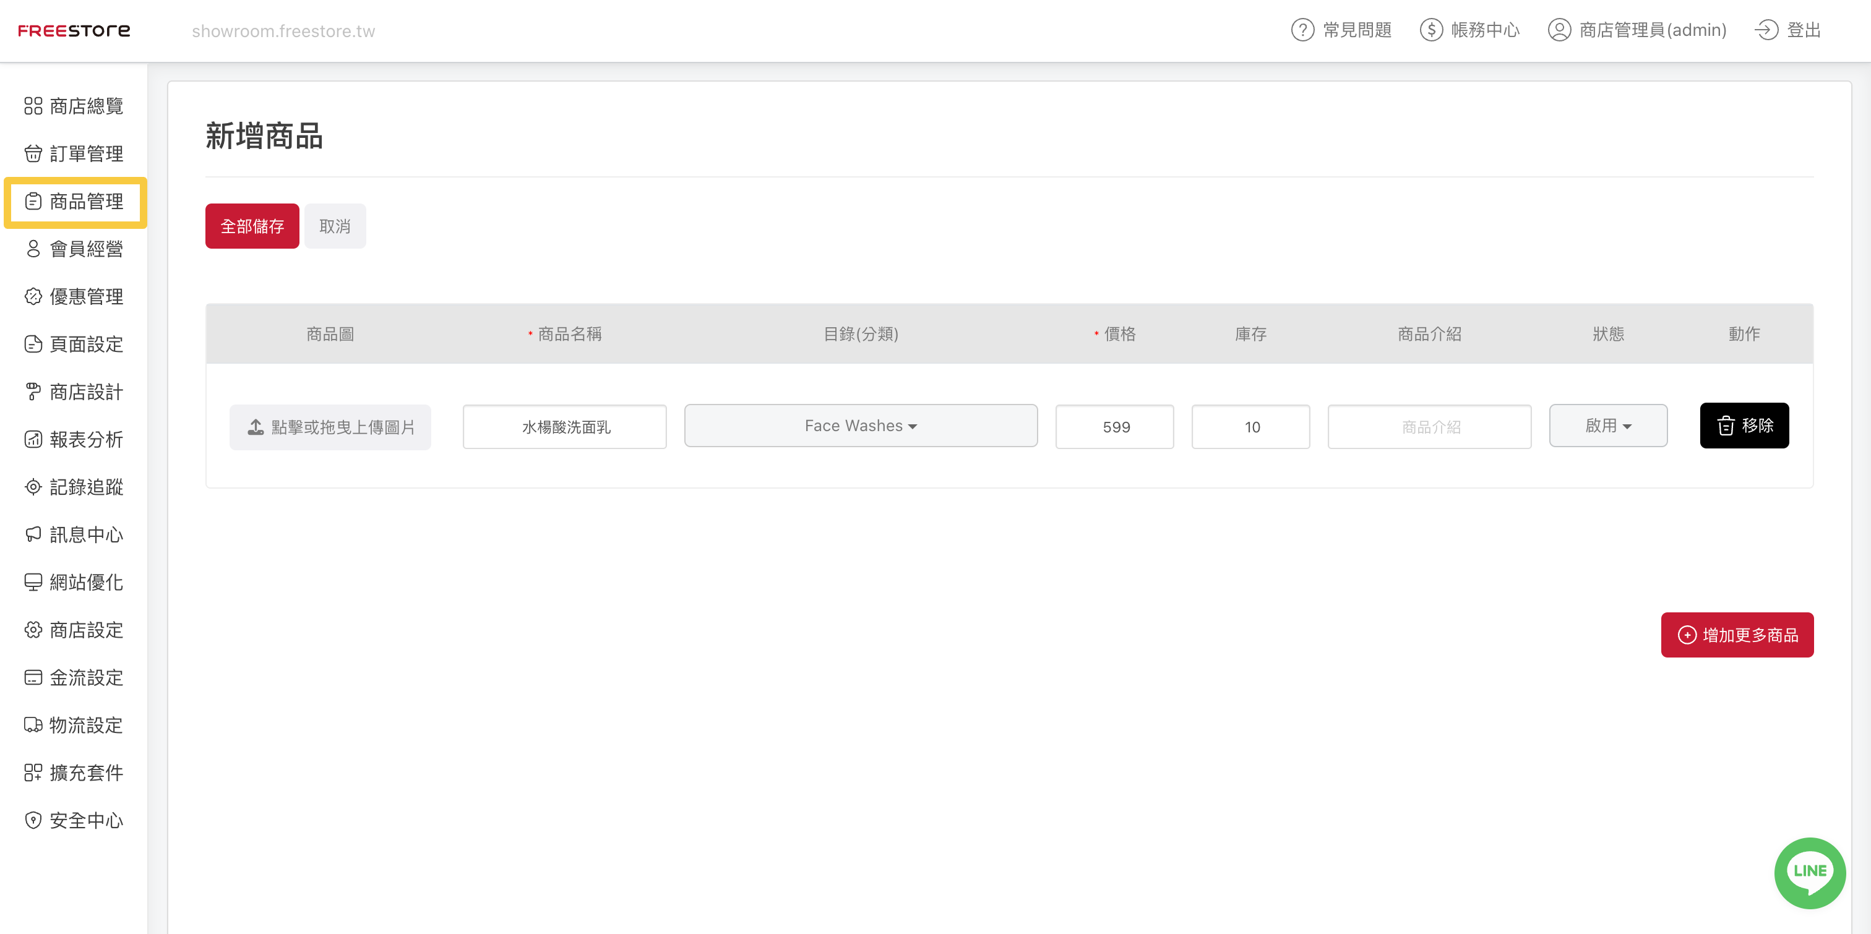This screenshot has width=1871, height=934.
Task: Go to 網站優化 menu label
Action: click(x=87, y=582)
